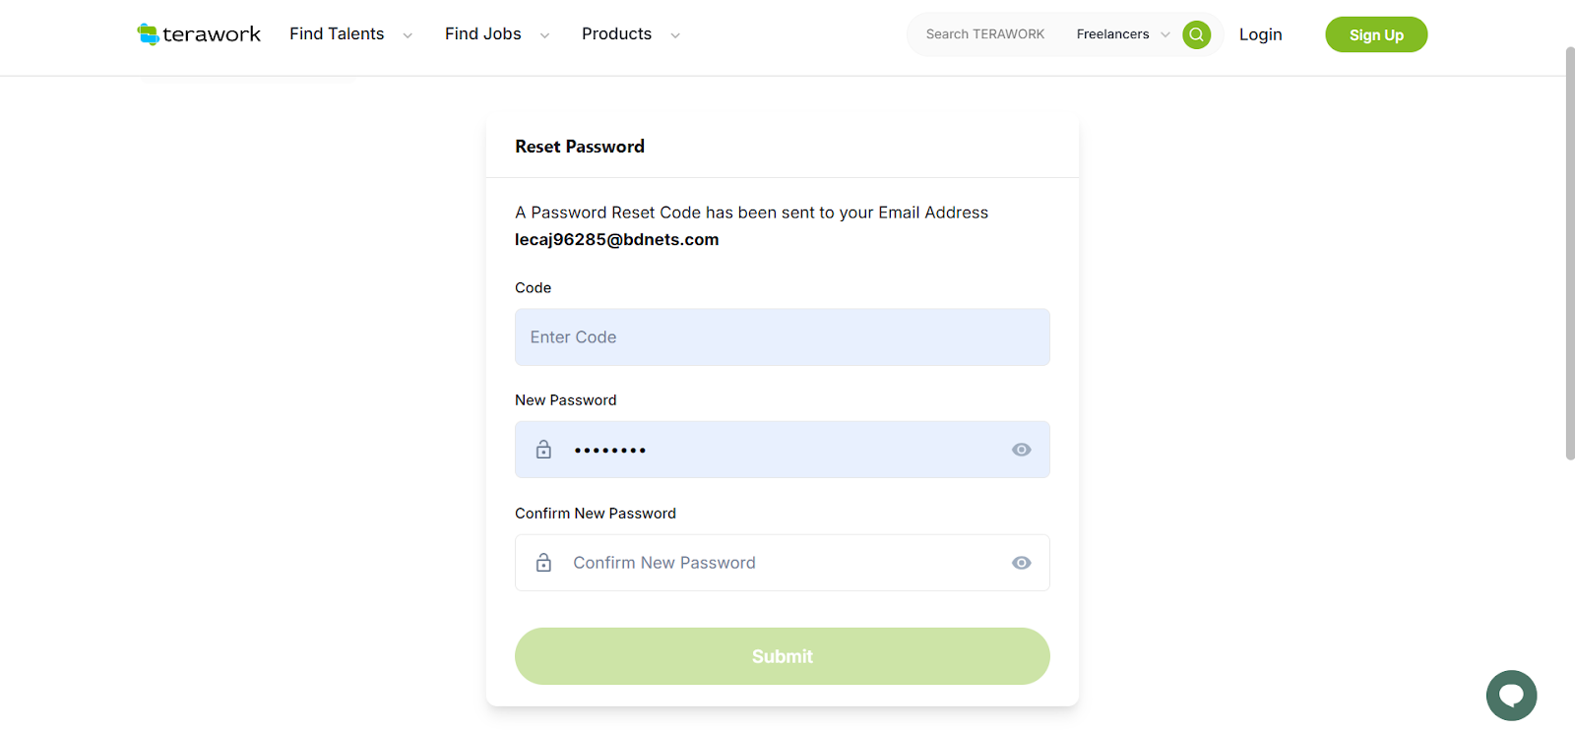The image size is (1575, 730).
Task: Click the green search magnifier icon
Action: [x=1196, y=34]
